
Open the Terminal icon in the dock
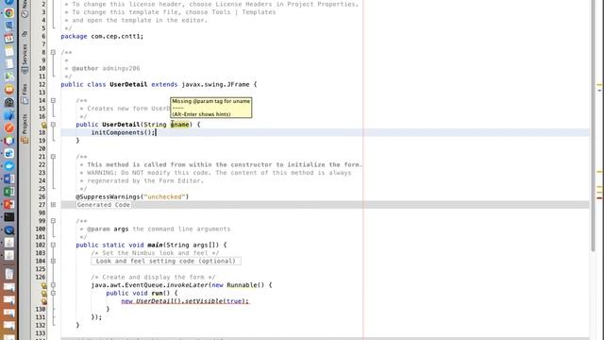coord(8,217)
